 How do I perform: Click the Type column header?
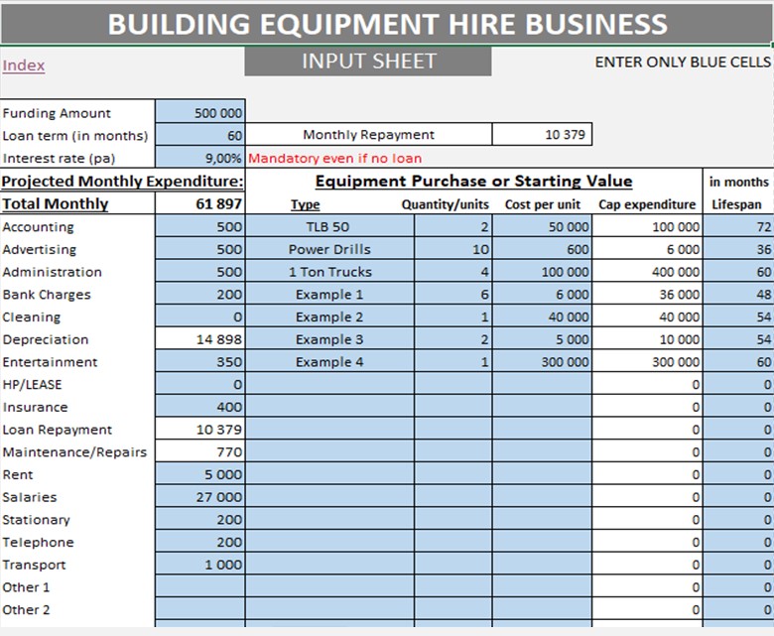click(305, 204)
